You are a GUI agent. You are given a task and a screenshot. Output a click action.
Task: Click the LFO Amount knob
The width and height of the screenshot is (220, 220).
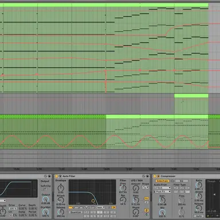coord(136,188)
